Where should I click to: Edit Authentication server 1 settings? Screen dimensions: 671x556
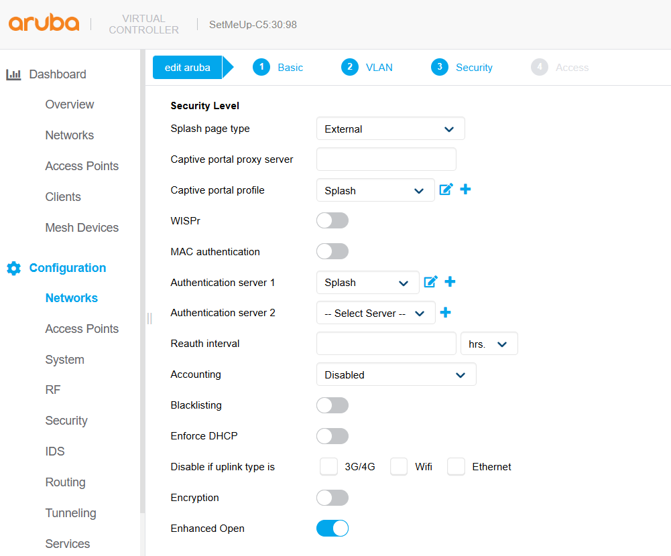click(430, 282)
